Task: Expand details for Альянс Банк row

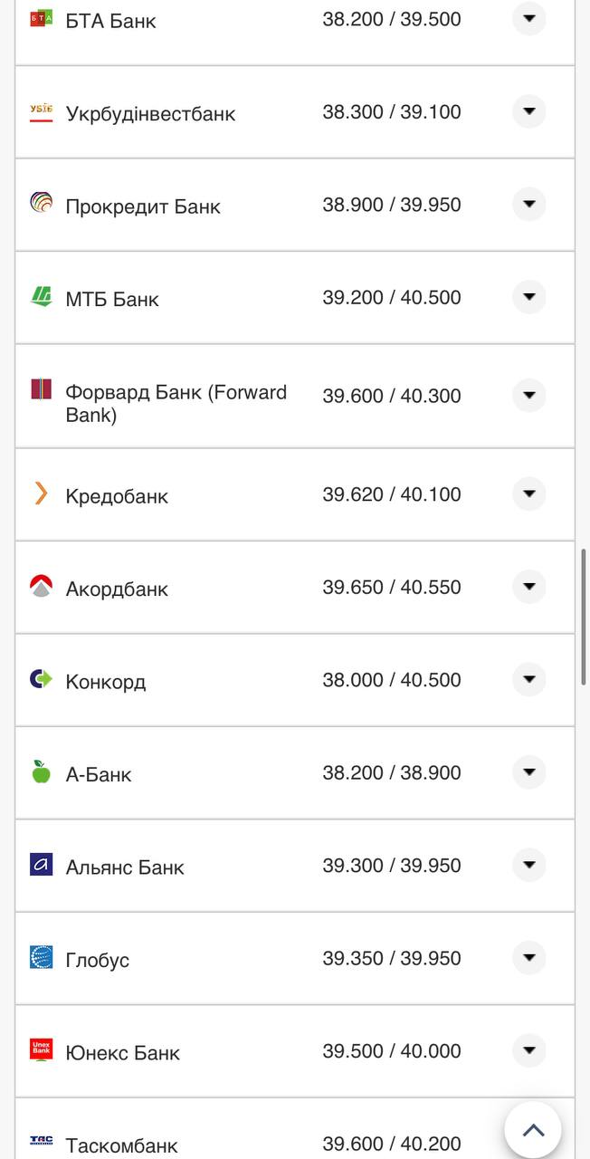Action: tap(529, 866)
